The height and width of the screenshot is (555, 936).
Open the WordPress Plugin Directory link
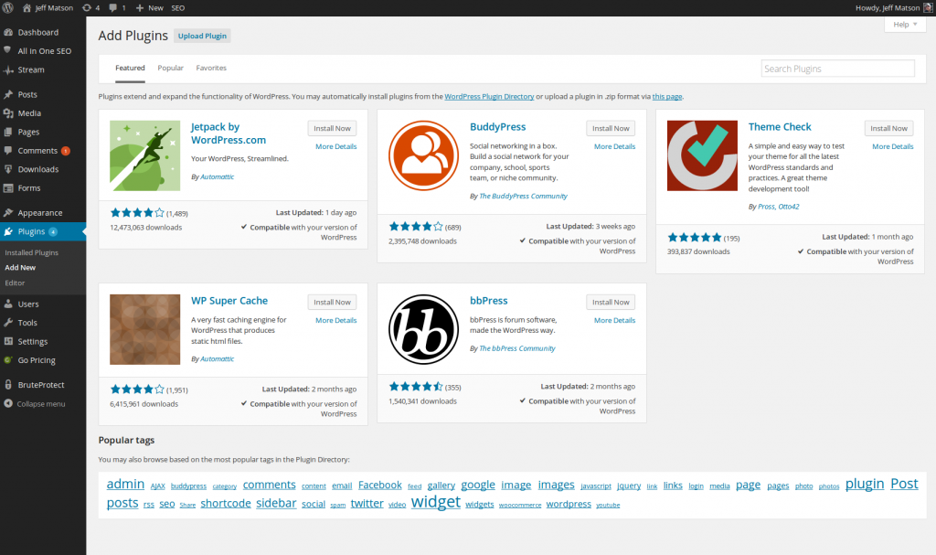(x=490, y=96)
